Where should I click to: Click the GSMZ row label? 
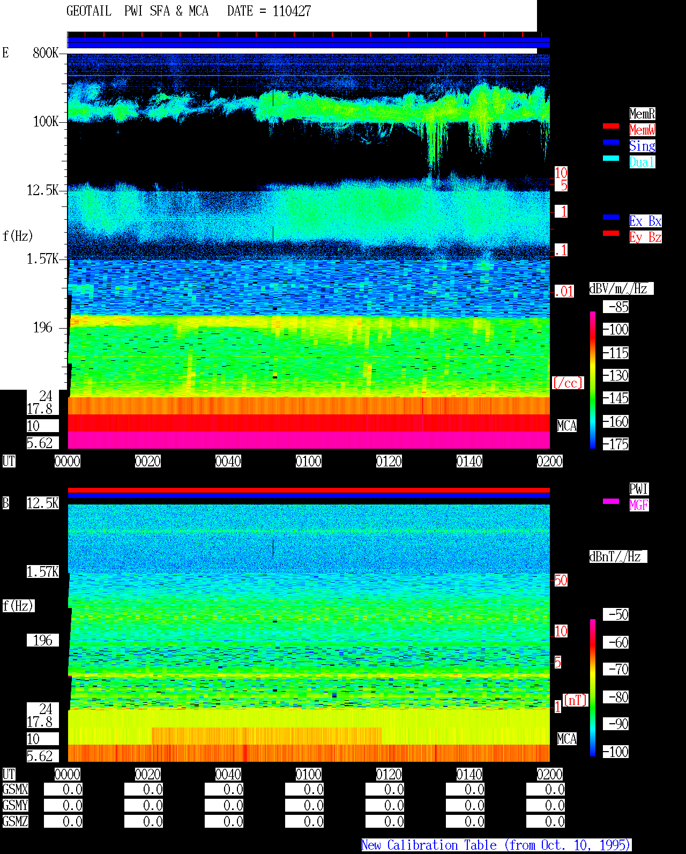[16, 821]
